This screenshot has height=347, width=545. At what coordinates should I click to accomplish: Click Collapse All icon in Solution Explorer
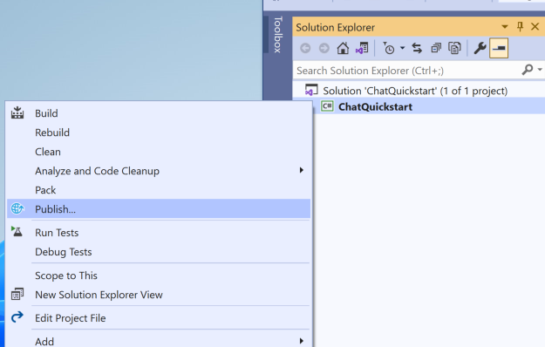click(436, 48)
